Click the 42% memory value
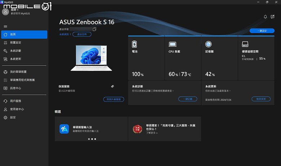 [x=210, y=74]
